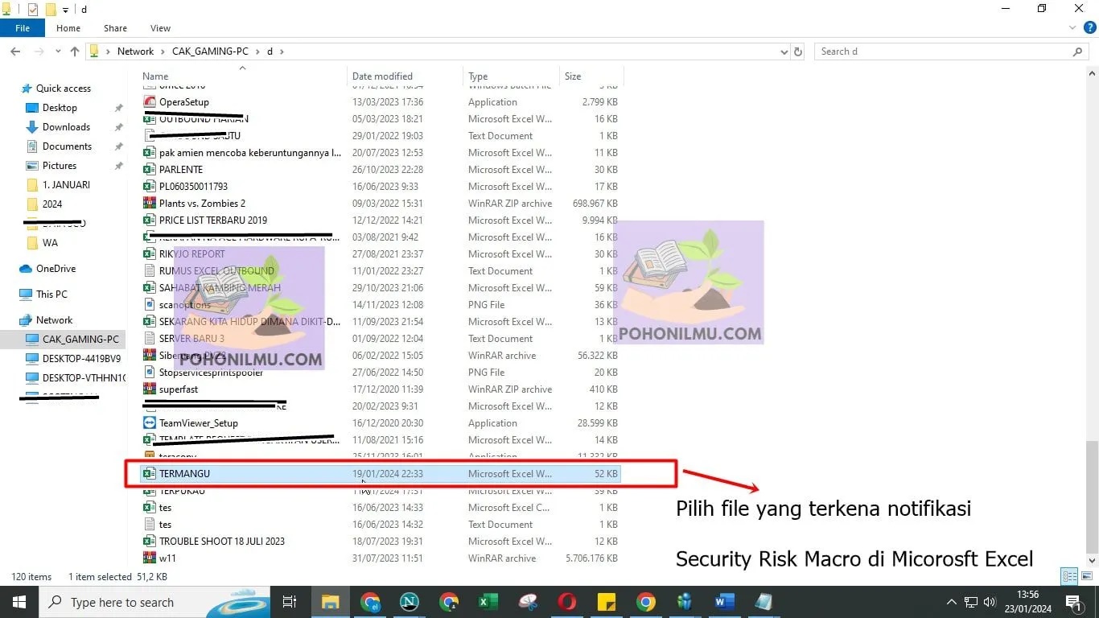Switch to large icons view
Image resolution: width=1099 pixels, height=618 pixels.
click(1086, 576)
